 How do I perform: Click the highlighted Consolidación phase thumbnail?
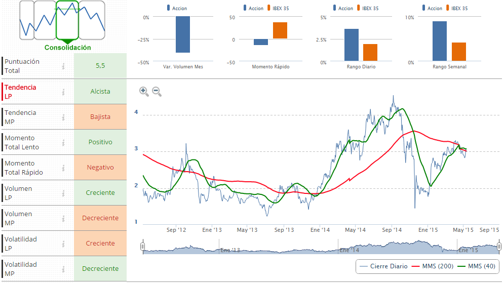(x=67, y=20)
